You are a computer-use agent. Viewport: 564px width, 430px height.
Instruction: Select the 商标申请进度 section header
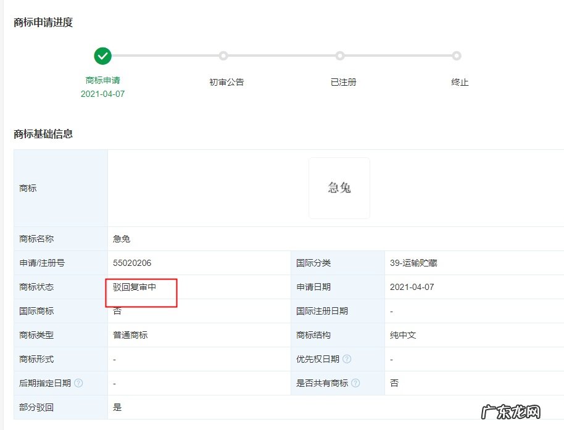[43, 23]
